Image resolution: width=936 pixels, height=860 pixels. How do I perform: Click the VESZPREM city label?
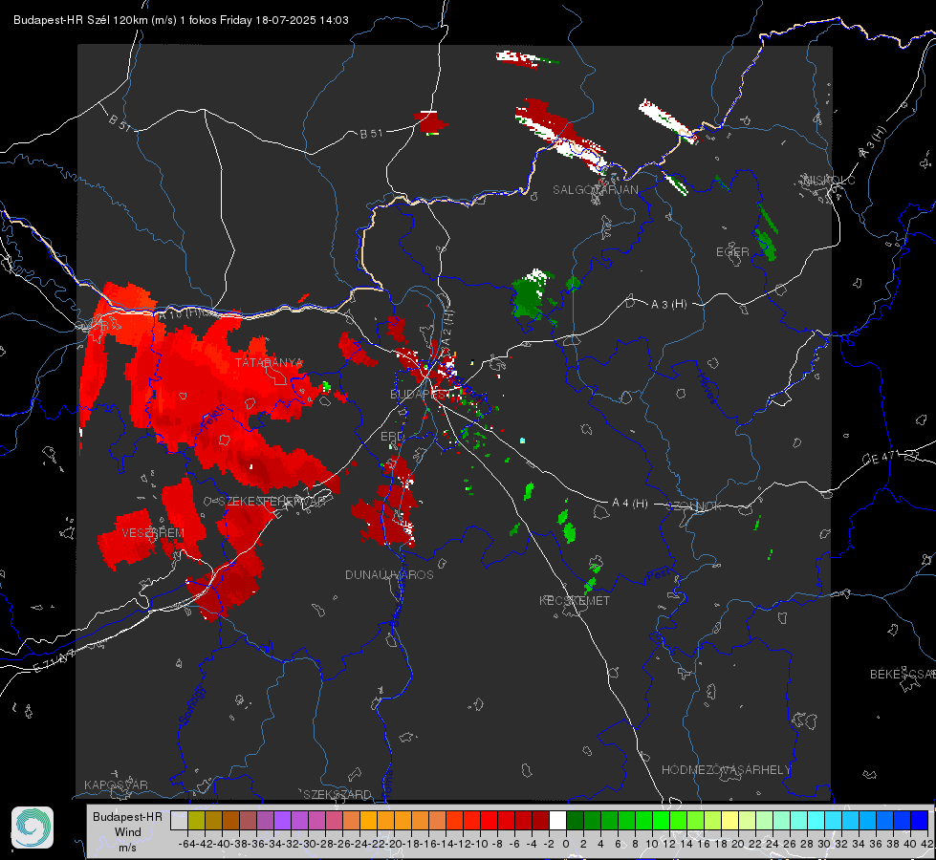pyautogui.click(x=153, y=532)
